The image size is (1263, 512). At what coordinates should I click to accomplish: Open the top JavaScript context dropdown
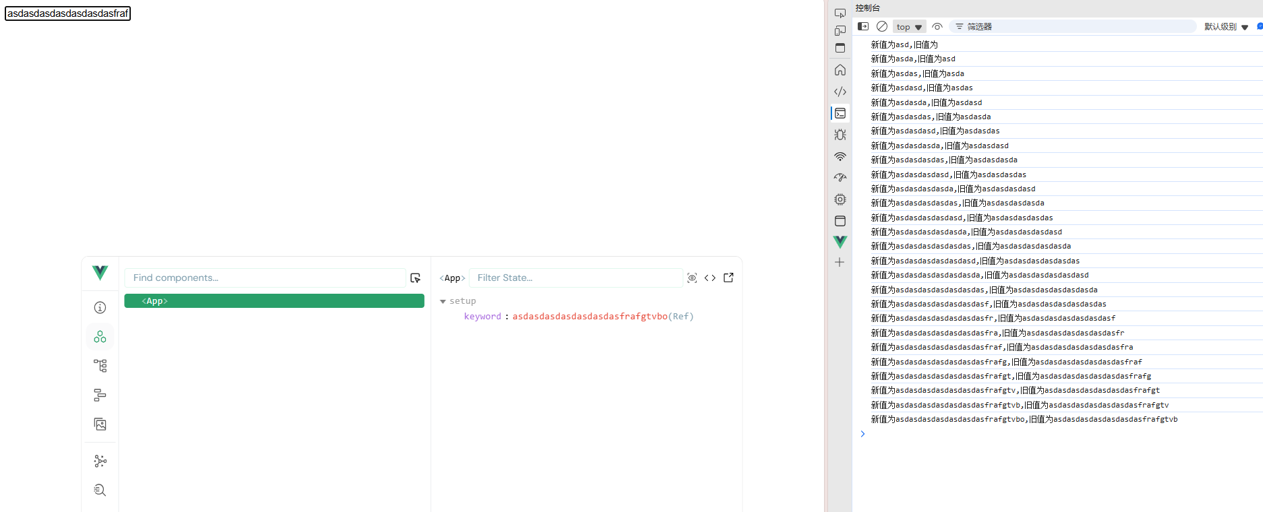(909, 27)
